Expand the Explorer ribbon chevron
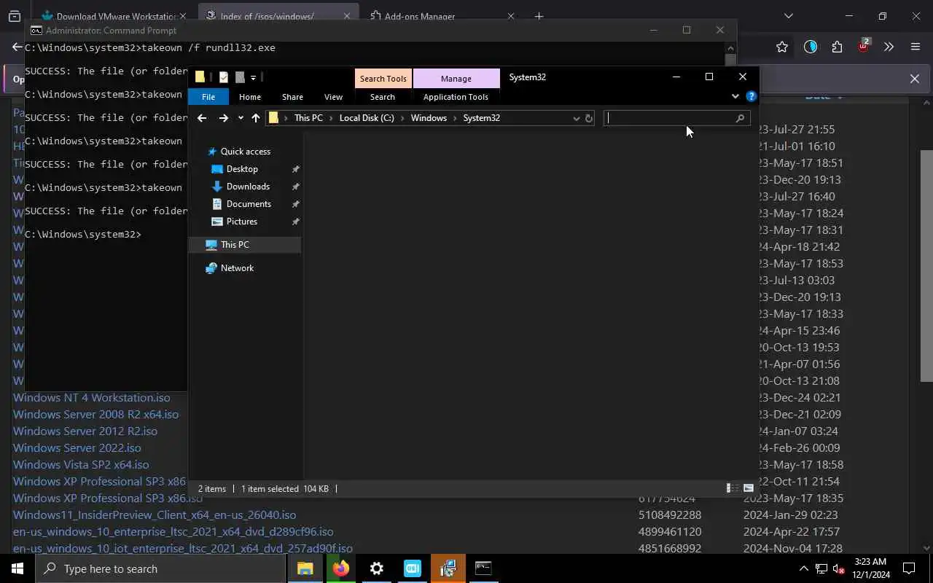Image resolution: width=933 pixels, height=583 pixels. (735, 96)
